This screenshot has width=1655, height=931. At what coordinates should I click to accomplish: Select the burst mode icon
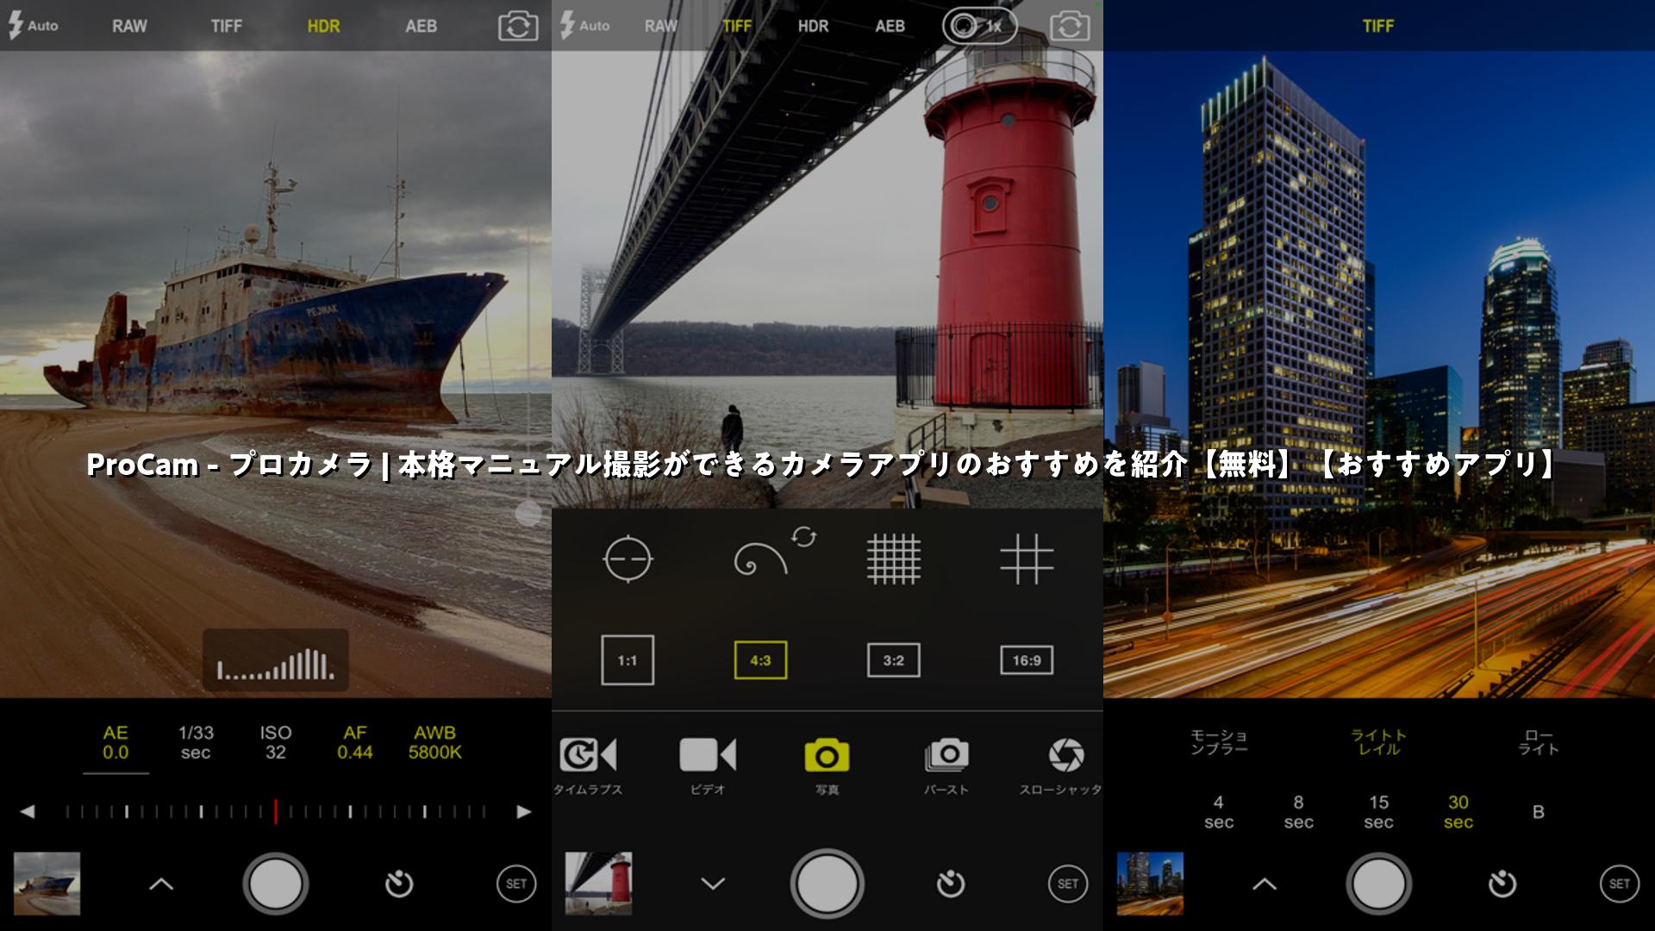click(946, 756)
